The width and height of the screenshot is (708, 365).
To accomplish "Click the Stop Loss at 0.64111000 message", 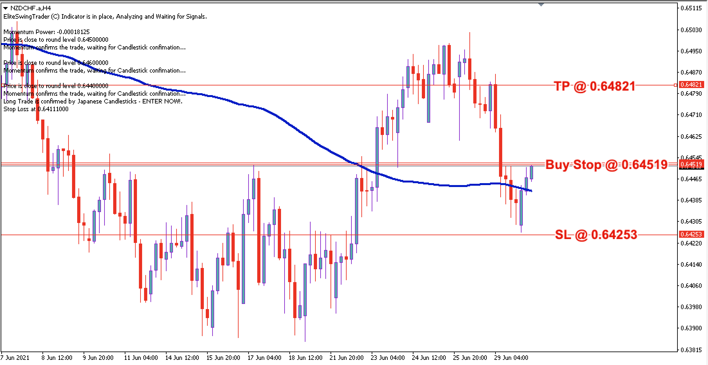I will click(x=35, y=109).
